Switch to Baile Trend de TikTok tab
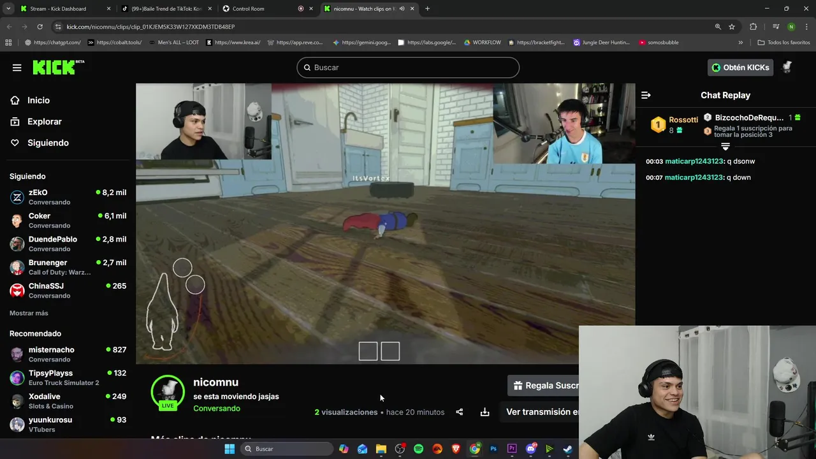The image size is (816, 459). pos(167,9)
